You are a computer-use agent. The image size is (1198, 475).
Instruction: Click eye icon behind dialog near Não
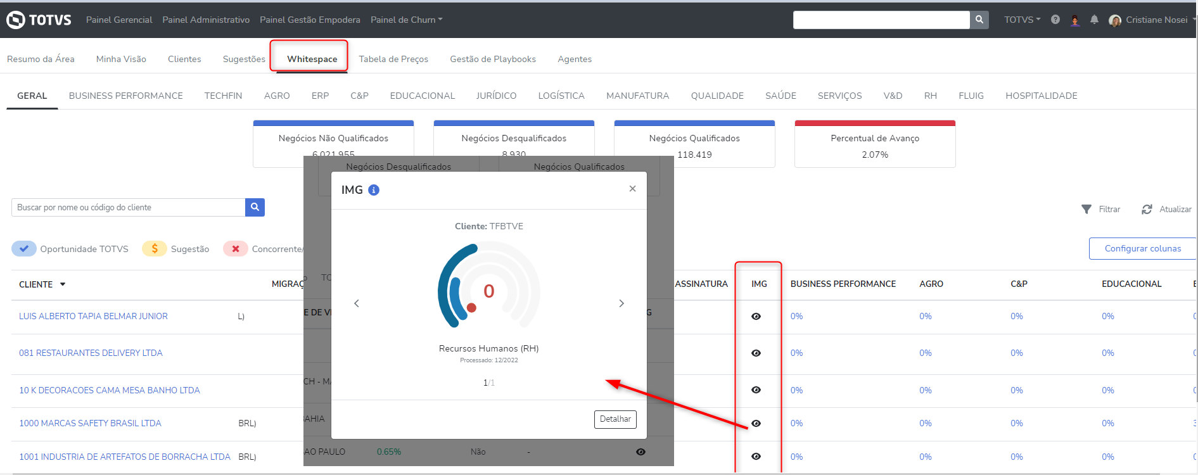(640, 452)
